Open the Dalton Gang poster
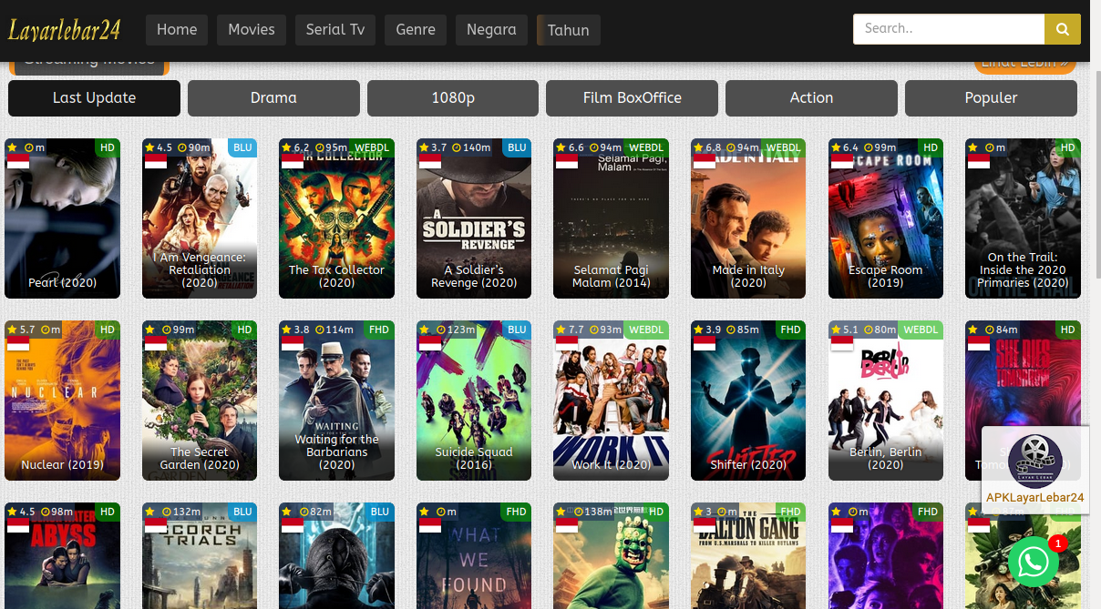 click(x=748, y=555)
